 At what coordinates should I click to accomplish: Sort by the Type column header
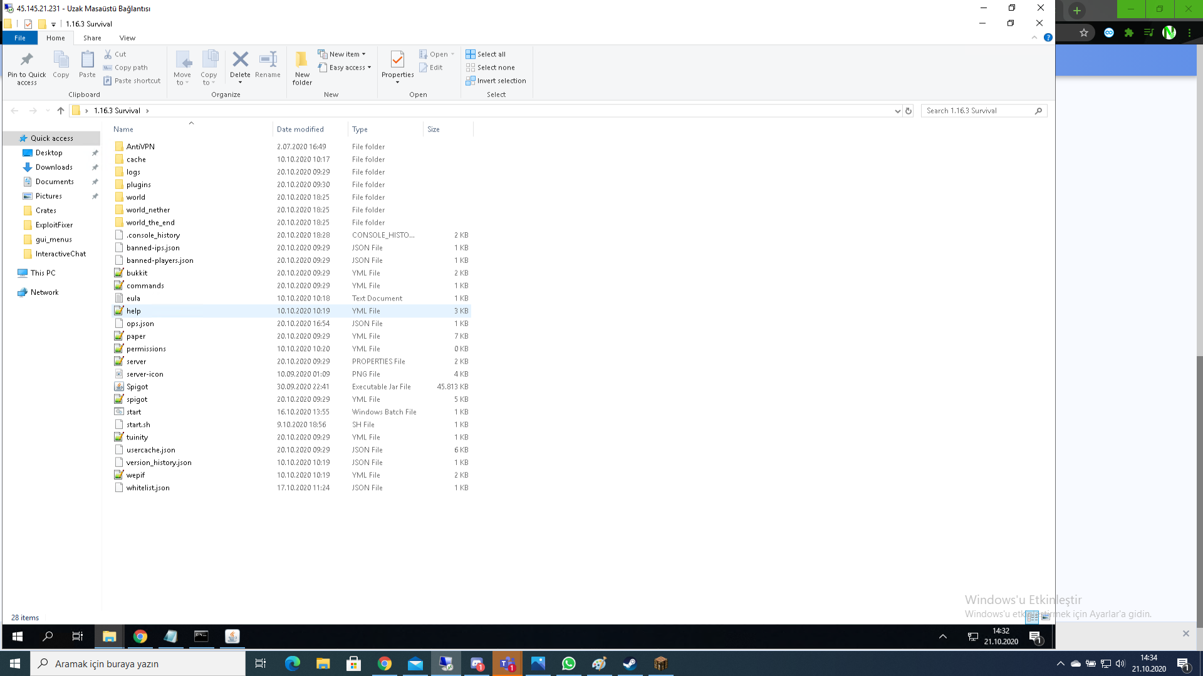click(386, 130)
